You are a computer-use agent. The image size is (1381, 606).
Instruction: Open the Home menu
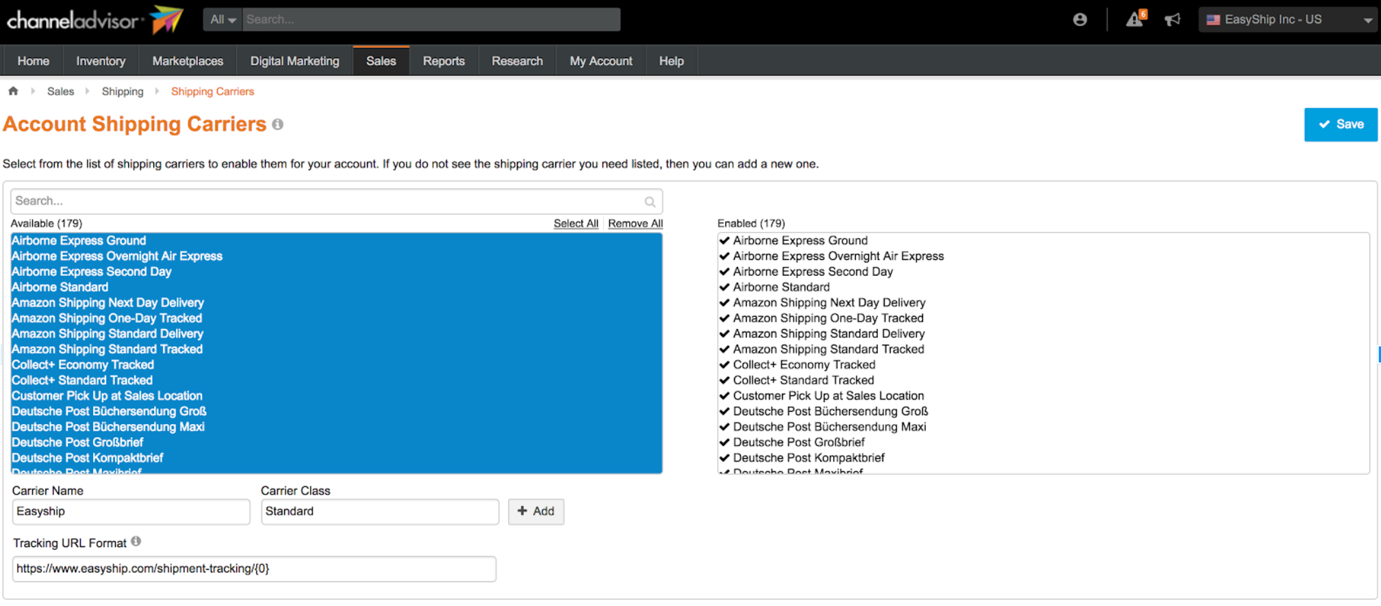point(34,61)
